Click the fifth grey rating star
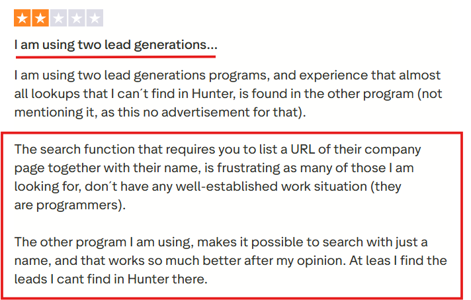Screen dimensions: 471x300 pyautogui.click(x=95, y=18)
